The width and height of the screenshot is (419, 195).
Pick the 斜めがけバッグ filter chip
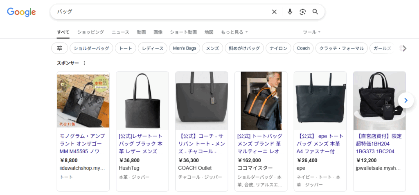tap(244, 48)
